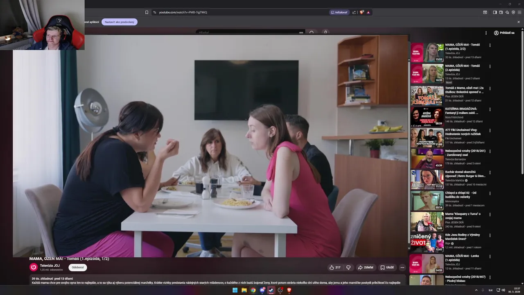Open 'Mama Kleopatry z Turca' video thumbnail
The height and width of the screenshot is (295, 524).
[x=427, y=221]
